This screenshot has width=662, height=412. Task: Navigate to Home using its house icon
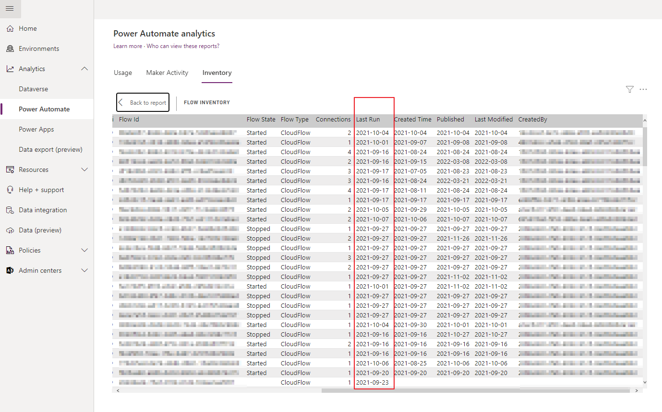10,28
